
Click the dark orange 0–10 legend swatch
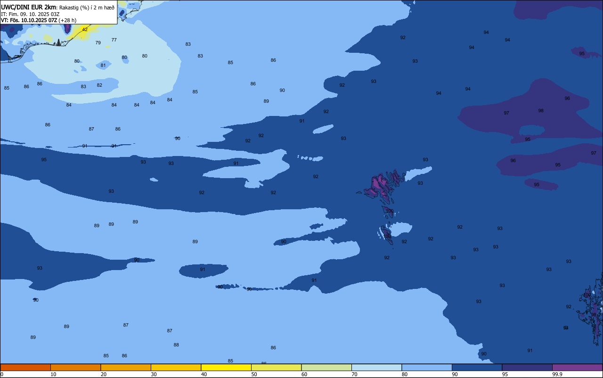(x=25, y=368)
